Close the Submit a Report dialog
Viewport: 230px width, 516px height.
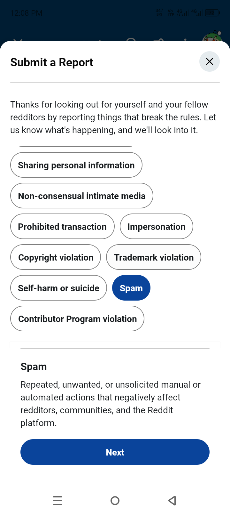(209, 61)
